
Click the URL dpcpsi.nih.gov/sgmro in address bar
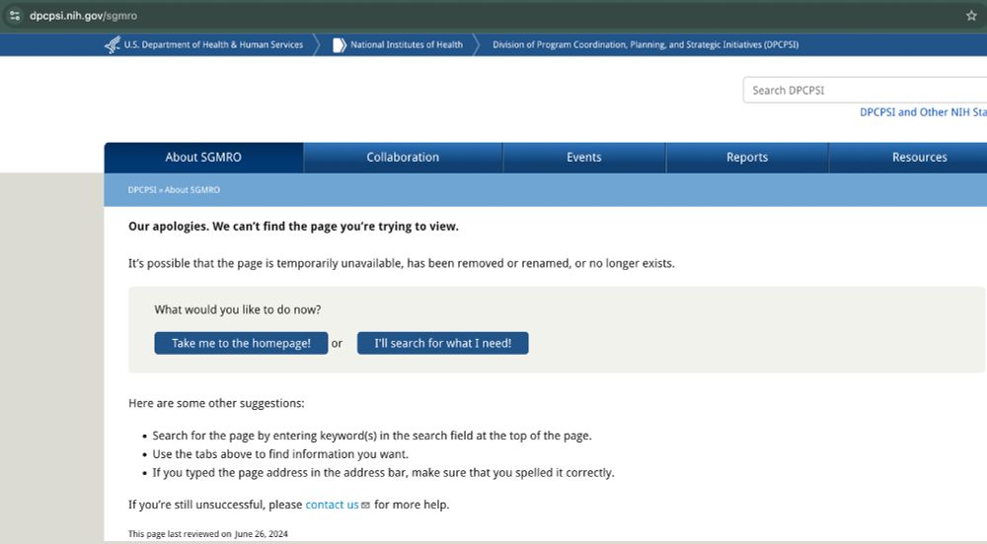(83, 16)
